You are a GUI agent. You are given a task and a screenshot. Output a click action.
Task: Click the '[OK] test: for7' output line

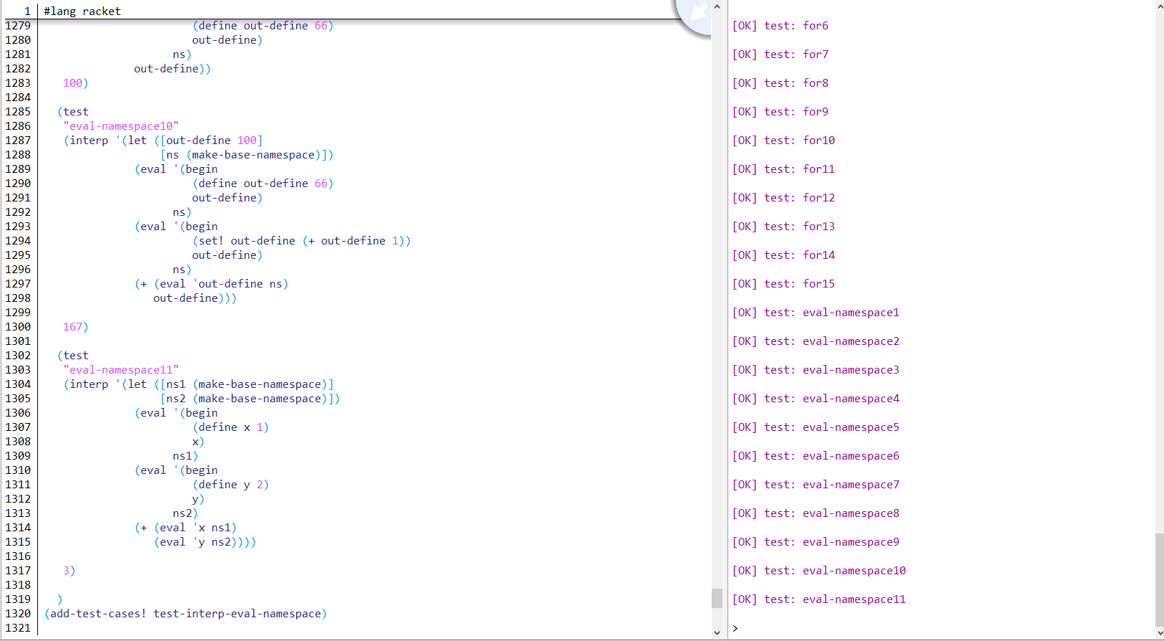click(x=780, y=54)
